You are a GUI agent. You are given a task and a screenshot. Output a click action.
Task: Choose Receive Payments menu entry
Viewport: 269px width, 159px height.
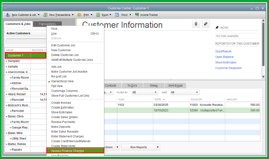[63, 122]
